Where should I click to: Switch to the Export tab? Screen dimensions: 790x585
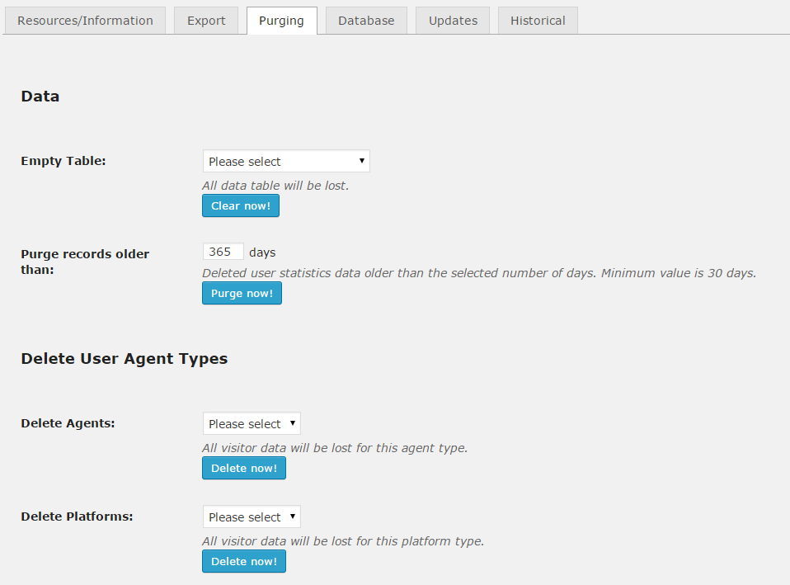pyautogui.click(x=206, y=21)
